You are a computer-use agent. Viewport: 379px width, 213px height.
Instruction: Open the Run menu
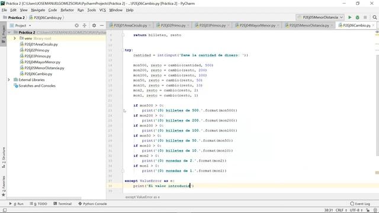click(x=81, y=10)
